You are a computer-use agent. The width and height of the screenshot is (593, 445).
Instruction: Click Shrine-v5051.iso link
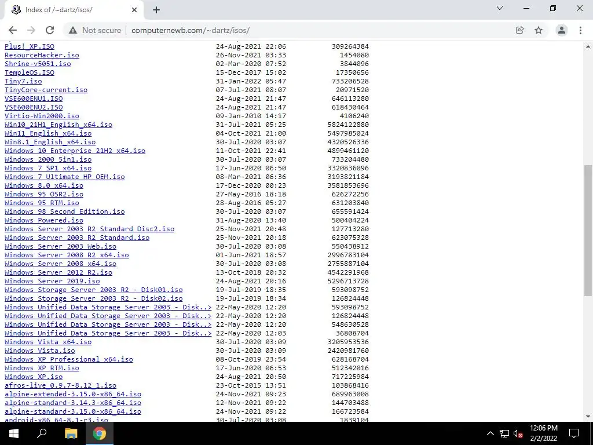click(x=38, y=64)
